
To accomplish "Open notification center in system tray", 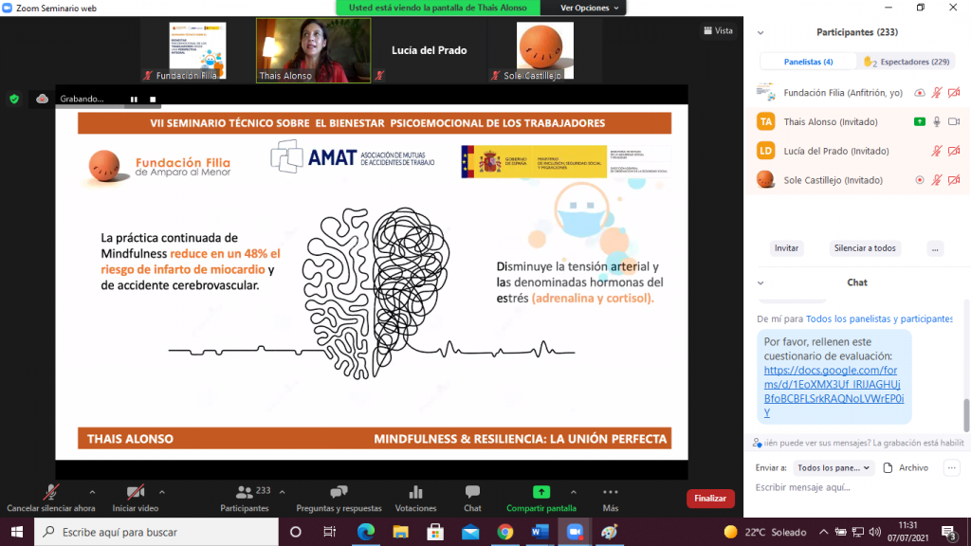I will 950,532.
